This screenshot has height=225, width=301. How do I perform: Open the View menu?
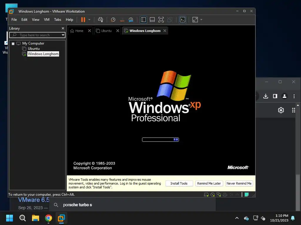[x=36, y=20]
